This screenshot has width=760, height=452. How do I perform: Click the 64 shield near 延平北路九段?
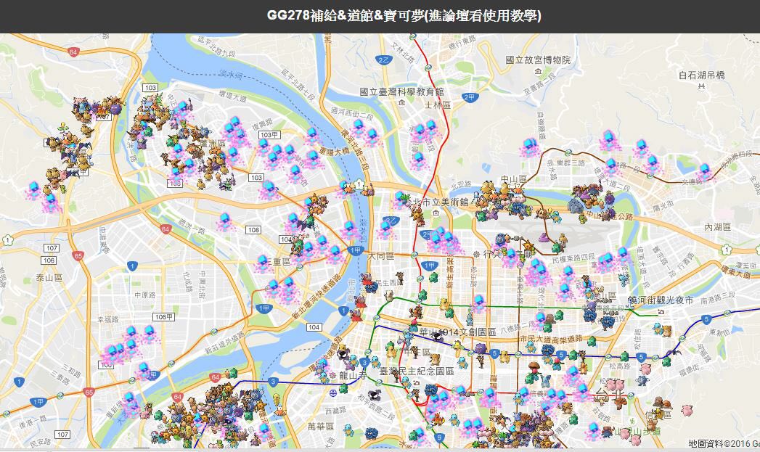[x=73, y=52]
